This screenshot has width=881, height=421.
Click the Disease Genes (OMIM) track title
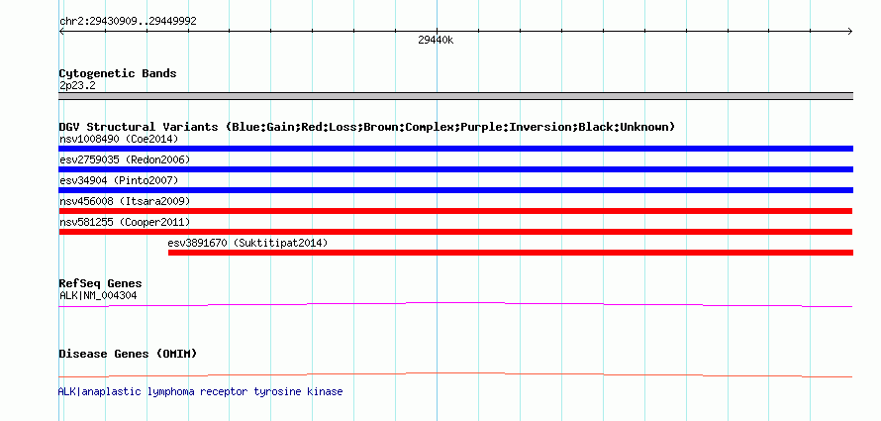pos(128,354)
